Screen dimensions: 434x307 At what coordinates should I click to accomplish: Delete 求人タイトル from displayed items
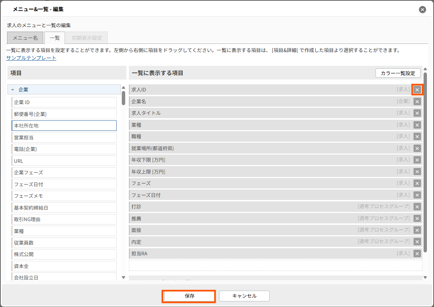(x=417, y=113)
